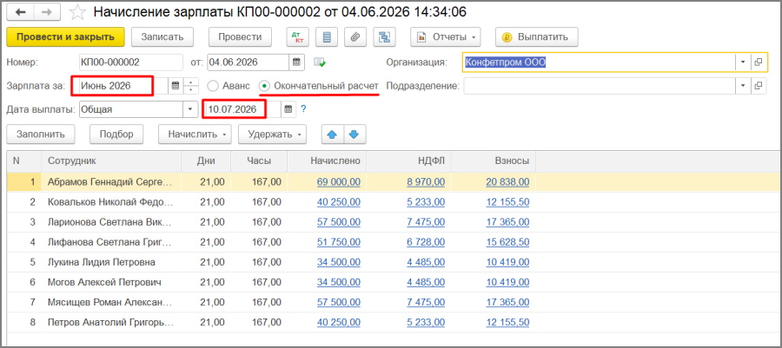Move row down with blue arrow

(355, 135)
